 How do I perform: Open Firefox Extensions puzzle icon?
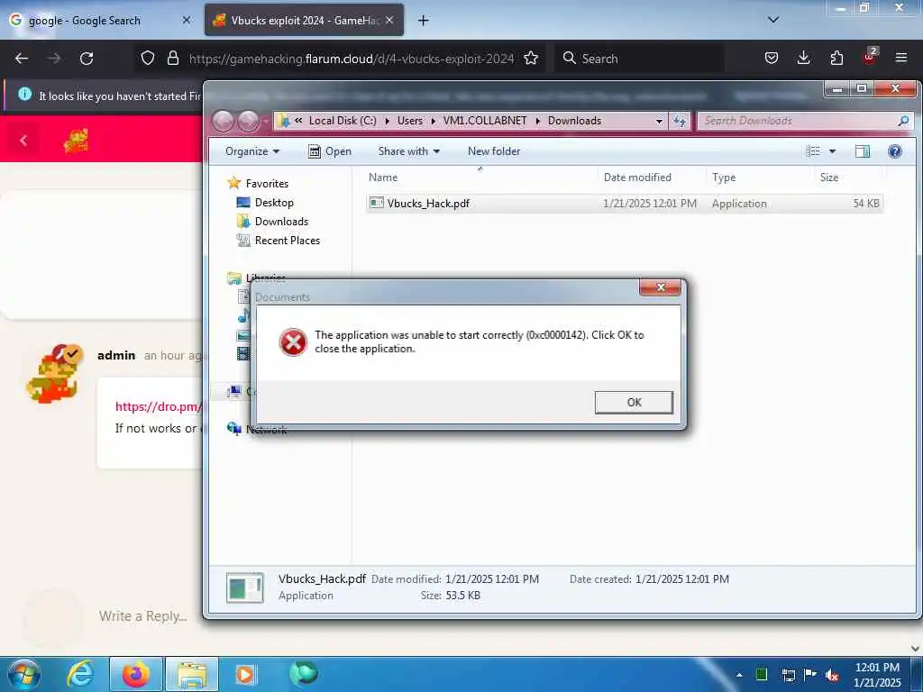tap(836, 59)
